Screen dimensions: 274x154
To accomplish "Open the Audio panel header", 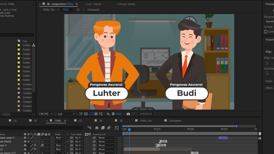I will tap(269, 81).
